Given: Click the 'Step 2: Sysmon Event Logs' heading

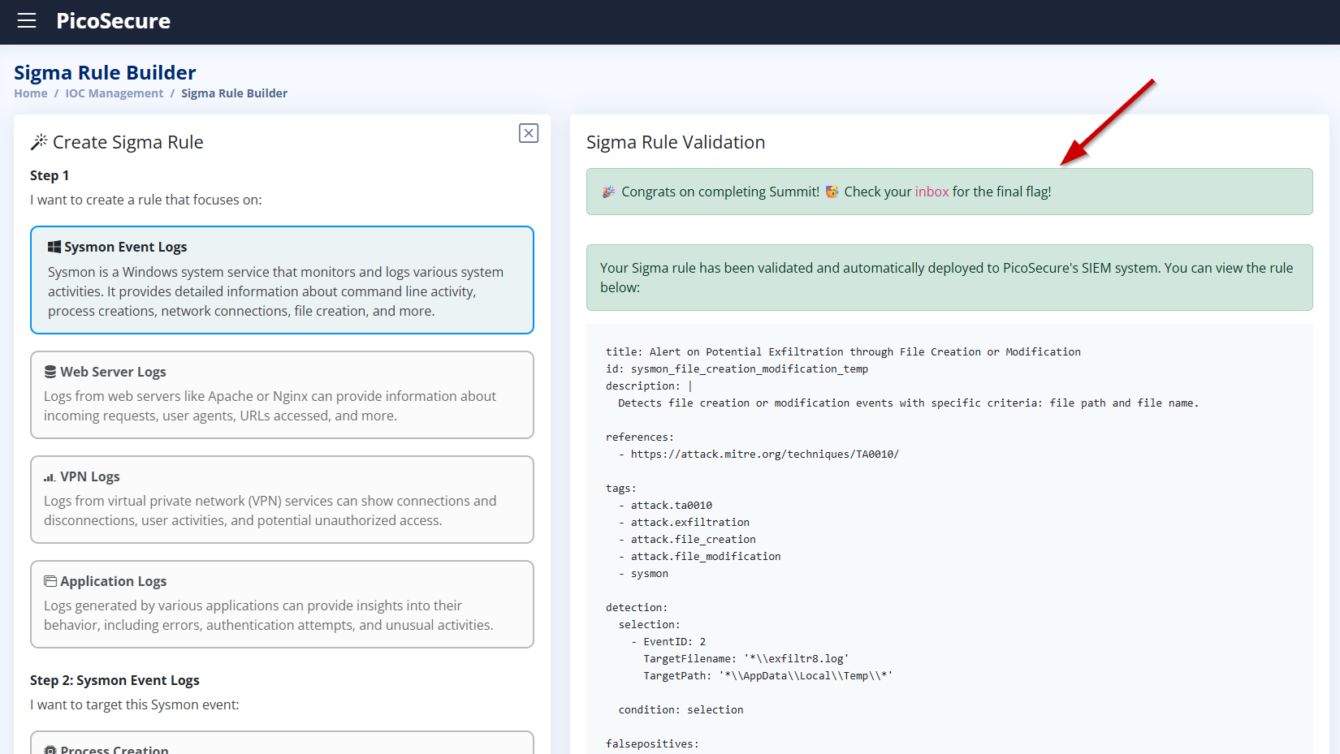Looking at the screenshot, I should tap(115, 680).
